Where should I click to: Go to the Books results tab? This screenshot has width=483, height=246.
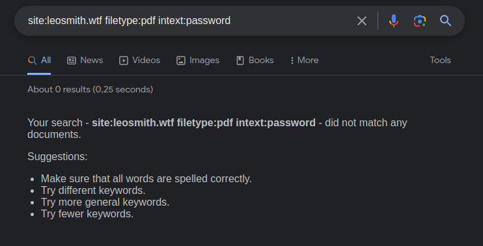(255, 61)
